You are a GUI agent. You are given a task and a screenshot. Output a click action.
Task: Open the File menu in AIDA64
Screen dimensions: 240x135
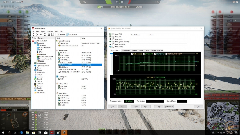(33, 31)
